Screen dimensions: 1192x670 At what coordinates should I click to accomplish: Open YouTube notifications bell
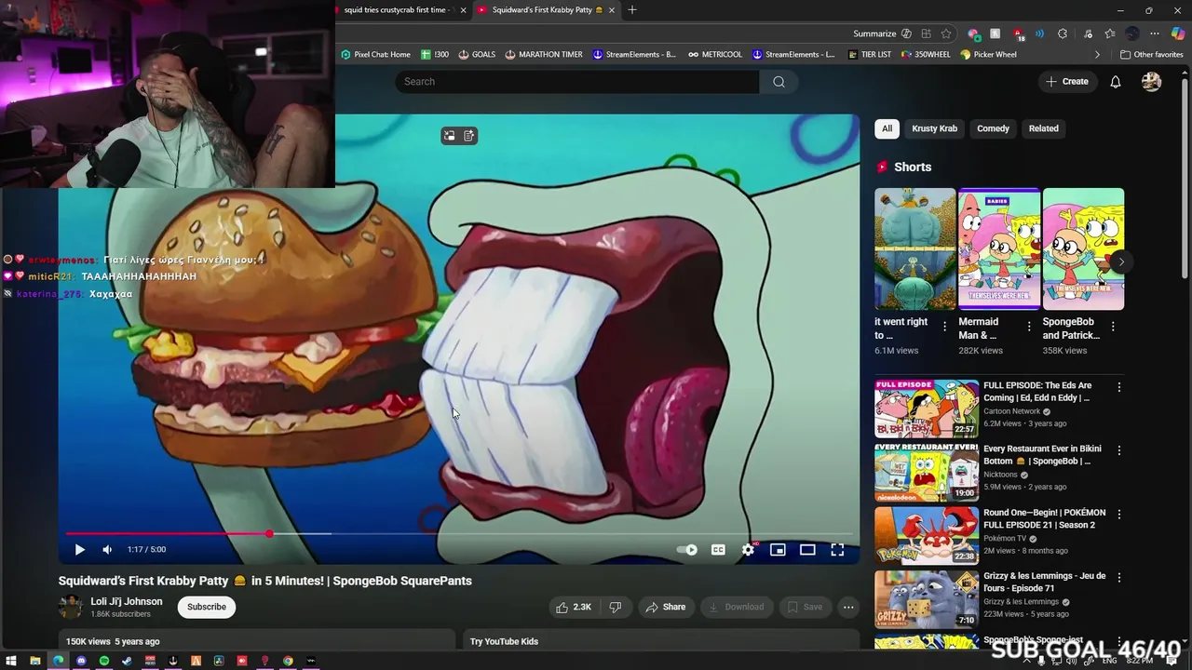[x=1116, y=82]
